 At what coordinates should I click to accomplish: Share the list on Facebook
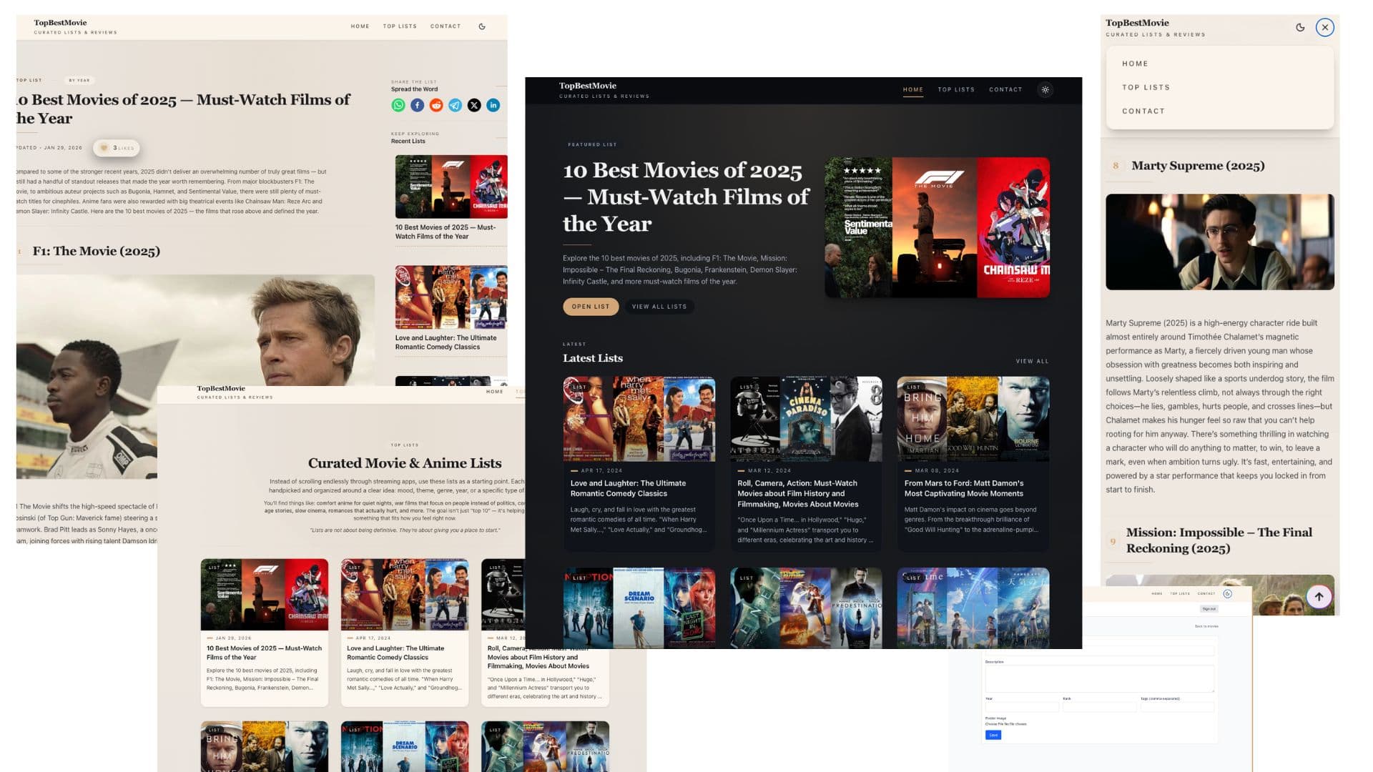coord(418,105)
